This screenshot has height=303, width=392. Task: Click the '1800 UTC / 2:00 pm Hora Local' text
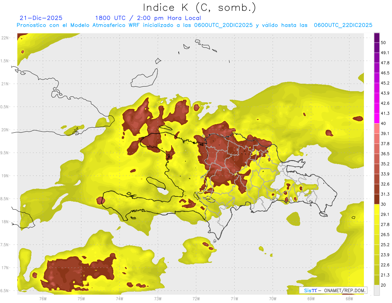click(x=148, y=18)
